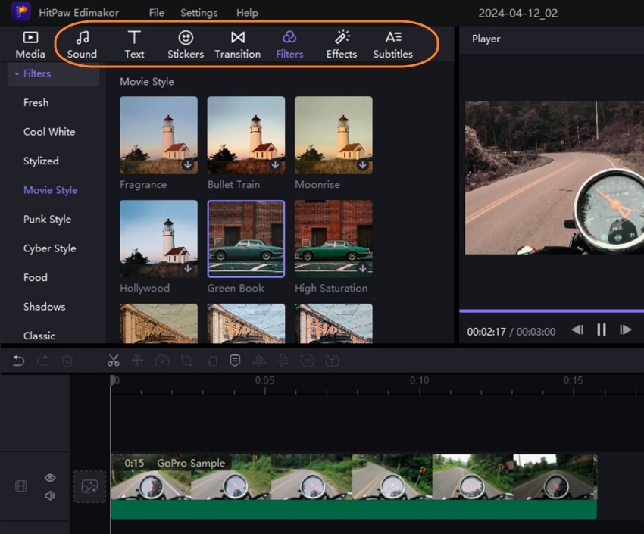Download the High Saturation filter
Screen dimensions: 644x534
point(363,268)
